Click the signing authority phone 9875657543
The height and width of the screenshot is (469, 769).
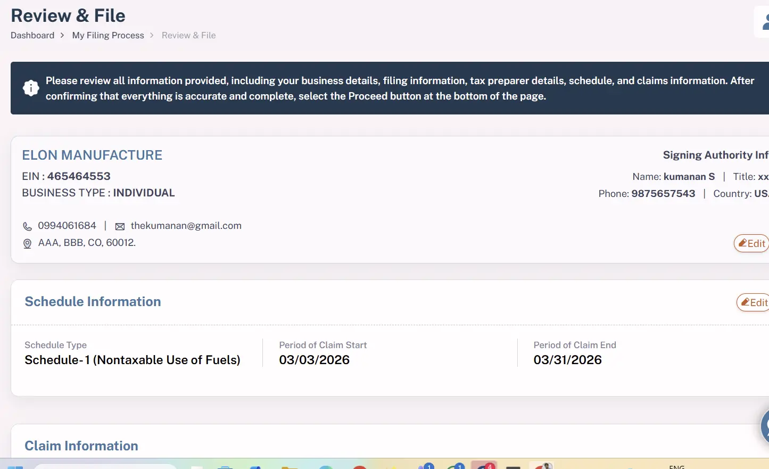(663, 193)
